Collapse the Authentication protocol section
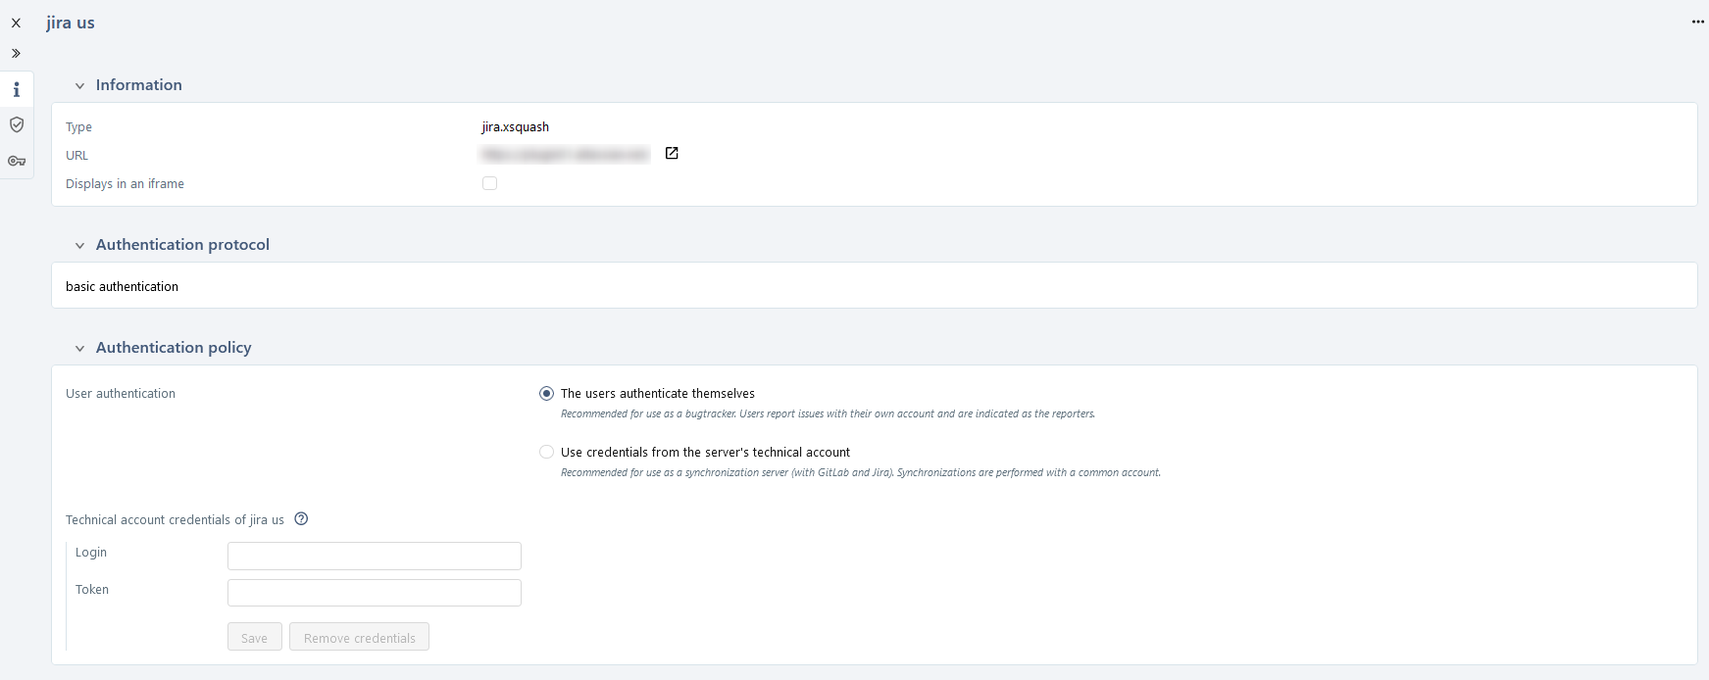 [81, 245]
